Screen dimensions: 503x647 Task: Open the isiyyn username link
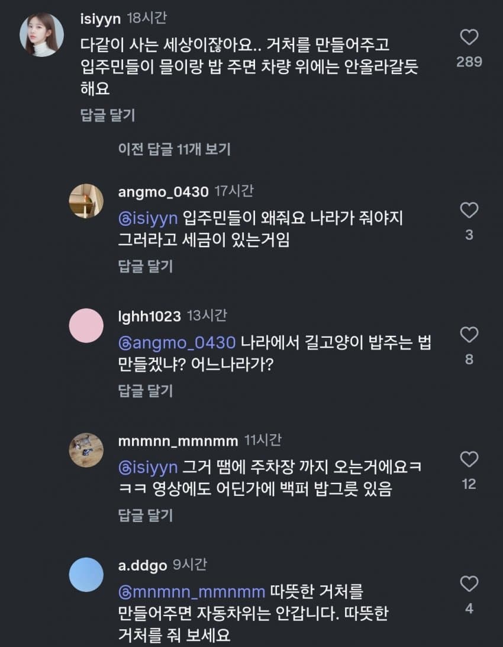(x=100, y=18)
